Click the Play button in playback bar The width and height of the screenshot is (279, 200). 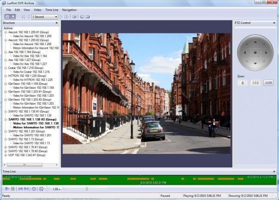pos(7,189)
